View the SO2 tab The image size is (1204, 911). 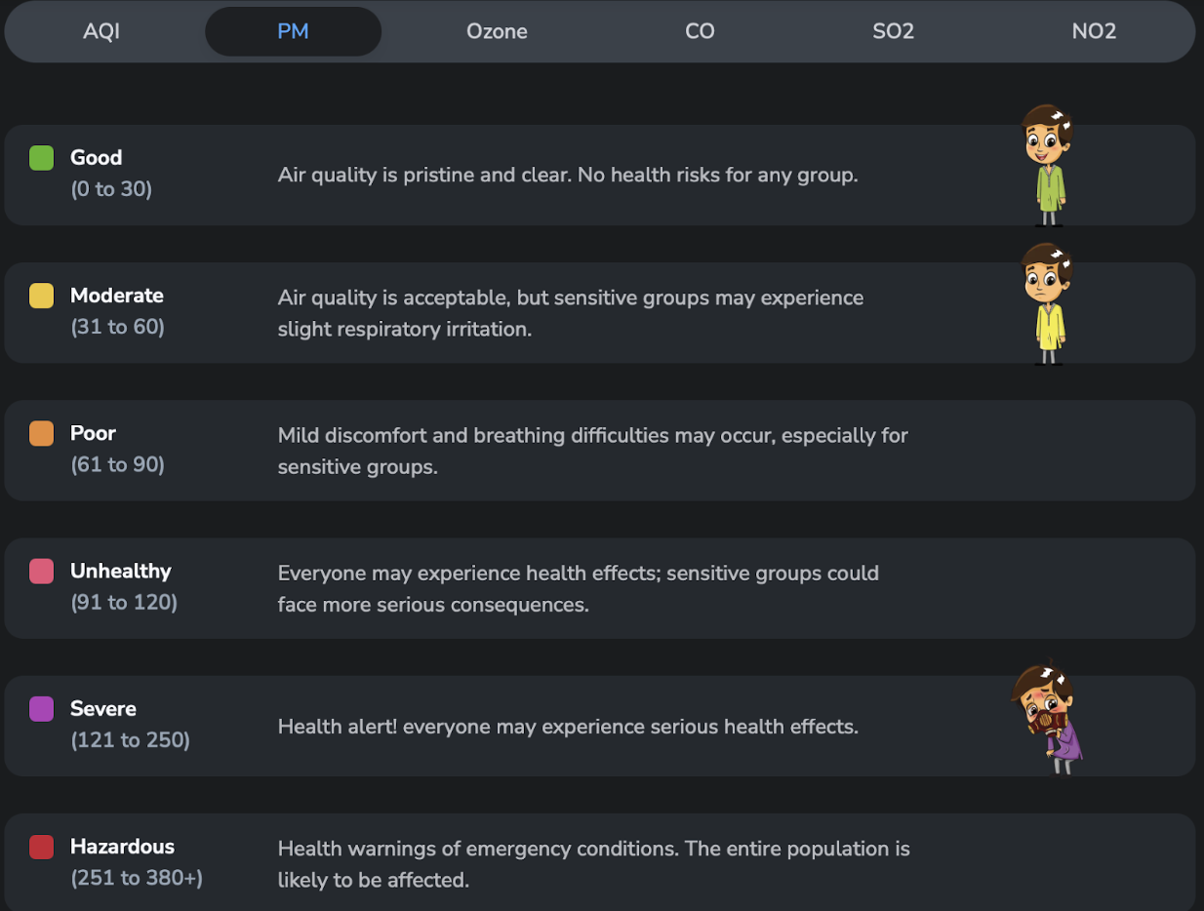click(893, 31)
